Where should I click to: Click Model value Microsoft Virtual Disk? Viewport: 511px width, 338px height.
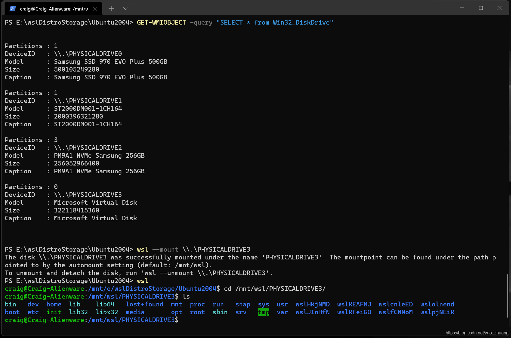click(x=96, y=202)
